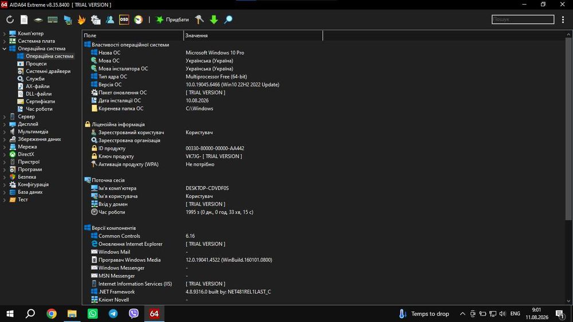Screen dimensions: 573x322
Task: Open the ENG language switcher
Action: click(x=515, y=313)
